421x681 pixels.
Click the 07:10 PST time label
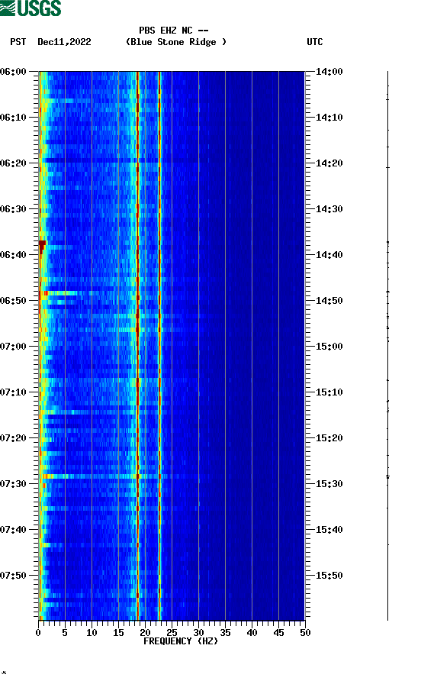tap(13, 392)
